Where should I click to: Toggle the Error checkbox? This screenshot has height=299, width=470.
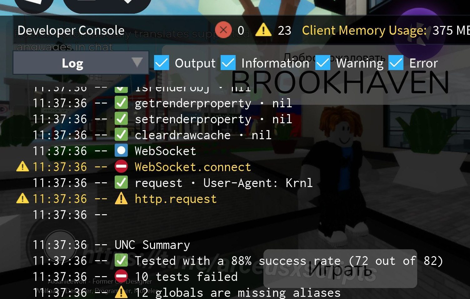[396, 63]
